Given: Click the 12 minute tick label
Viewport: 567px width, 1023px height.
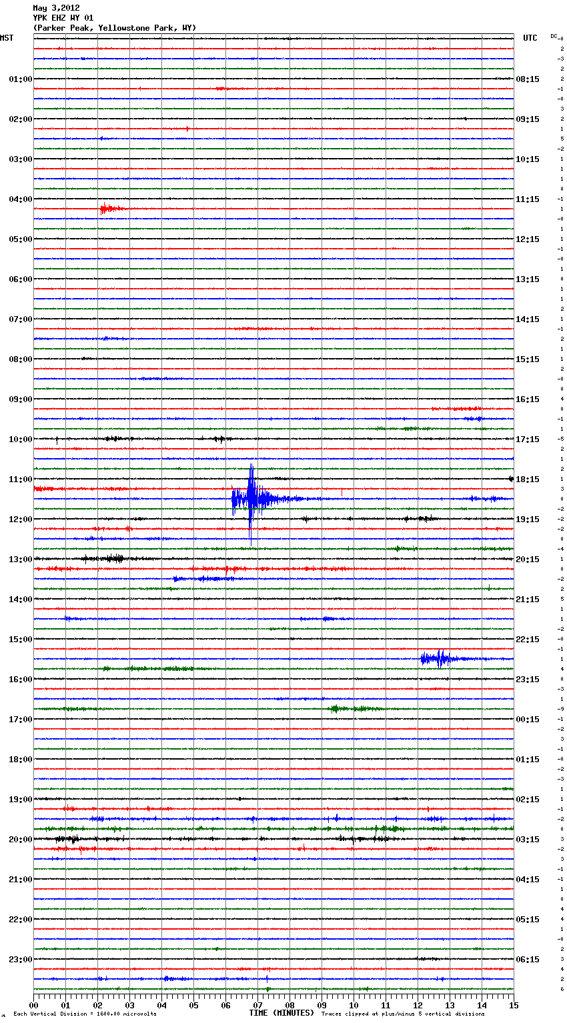Looking at the screenshot, I should click(x=418, y=1005).
